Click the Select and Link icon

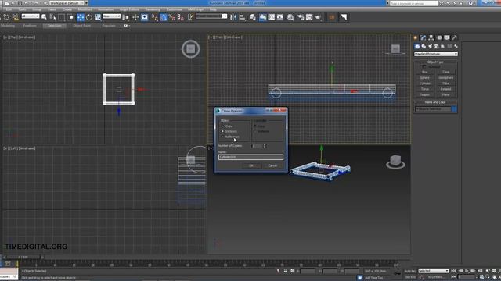point(6,17)
